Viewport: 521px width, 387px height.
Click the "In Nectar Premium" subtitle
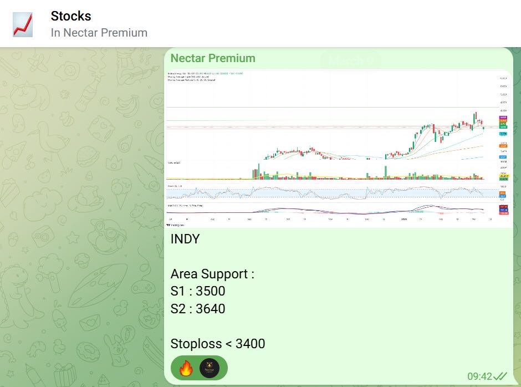click(x=99, y=33)
